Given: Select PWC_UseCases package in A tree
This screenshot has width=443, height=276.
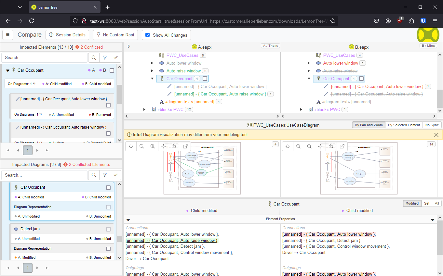Looking at the screenshot, I should pos(182,55).
